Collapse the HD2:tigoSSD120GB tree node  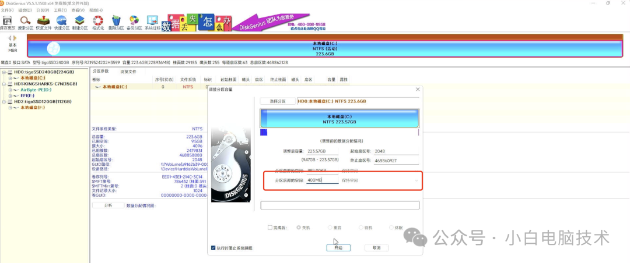(3, 102)
